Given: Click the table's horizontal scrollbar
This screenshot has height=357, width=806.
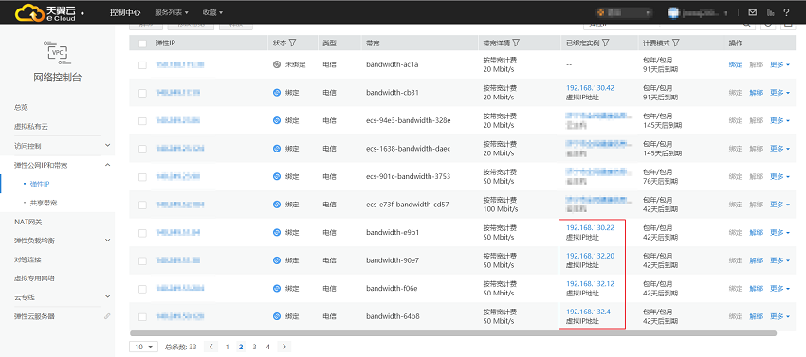Looking at the screenshot, I should point(453,333).
